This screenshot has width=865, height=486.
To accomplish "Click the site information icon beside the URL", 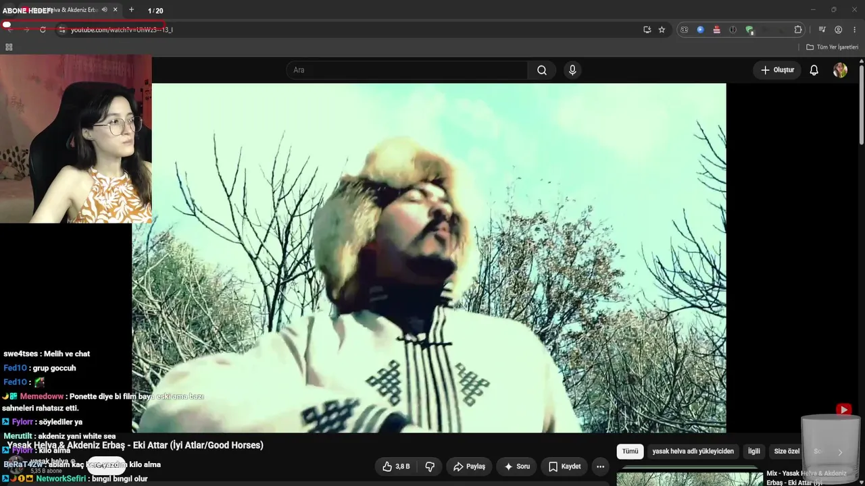I will (x=61, y=30).
